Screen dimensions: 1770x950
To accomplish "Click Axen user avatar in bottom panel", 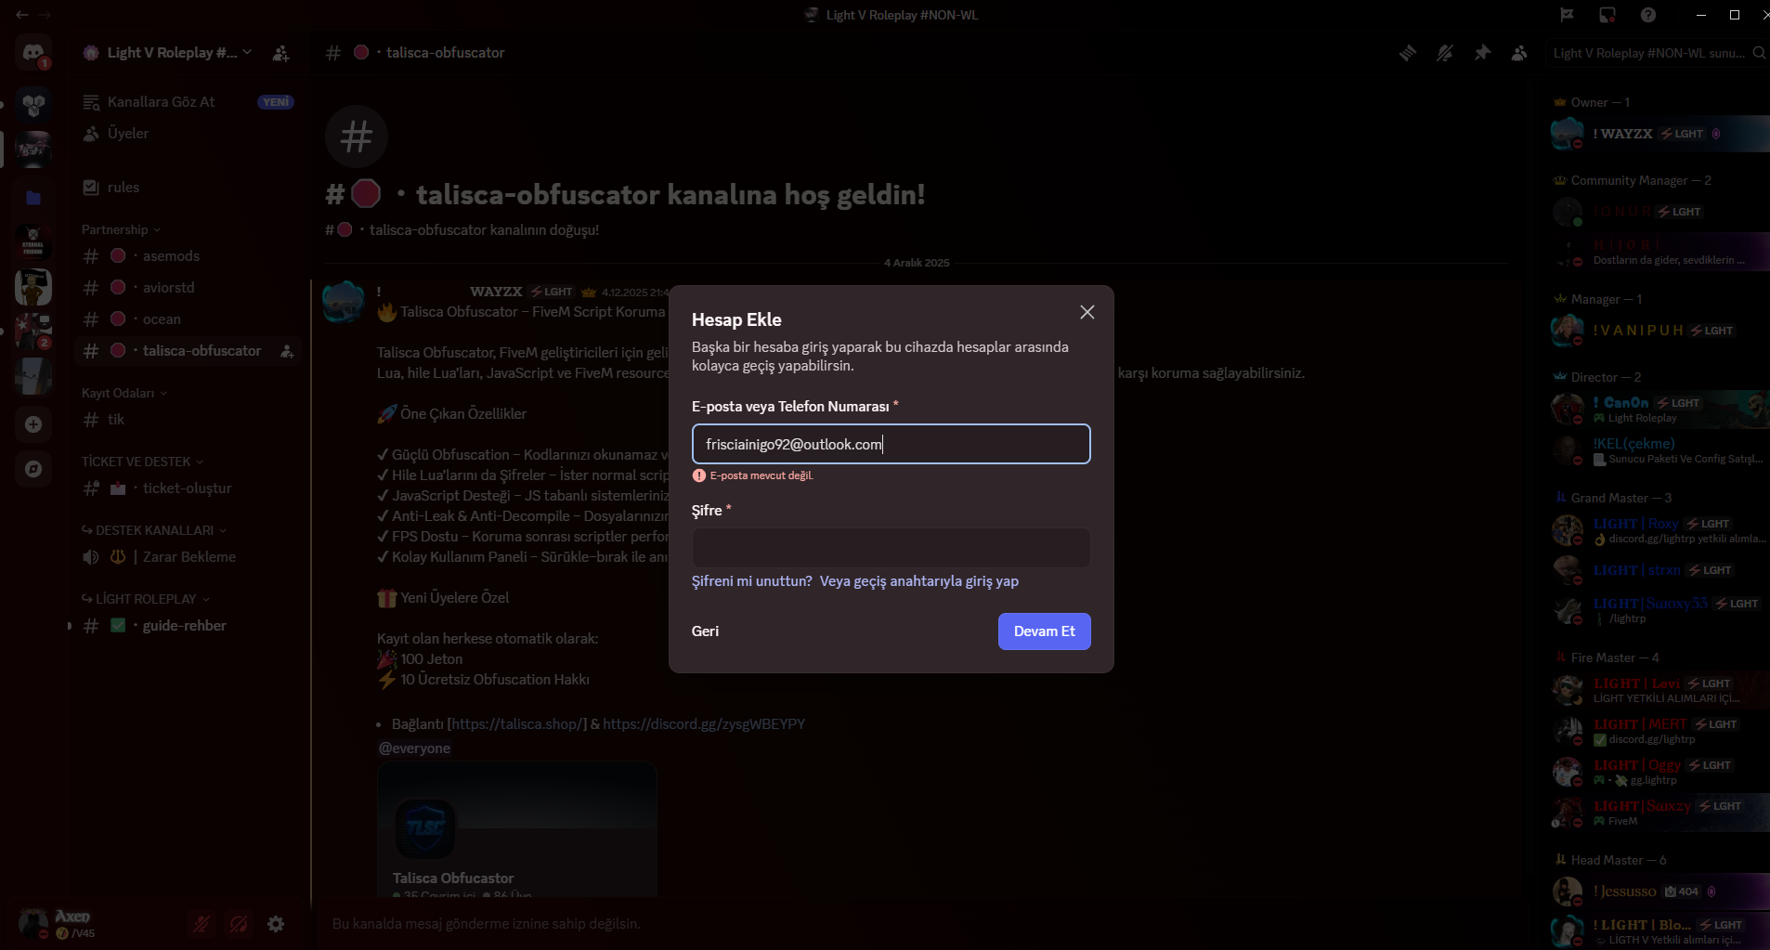I will (x=33, y=924).
